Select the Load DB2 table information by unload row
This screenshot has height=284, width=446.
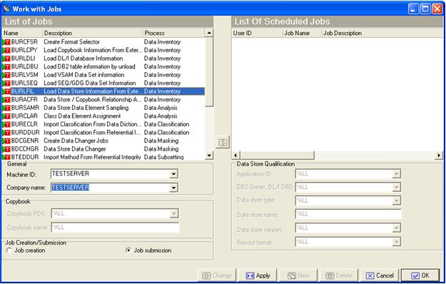coord(103,67)
